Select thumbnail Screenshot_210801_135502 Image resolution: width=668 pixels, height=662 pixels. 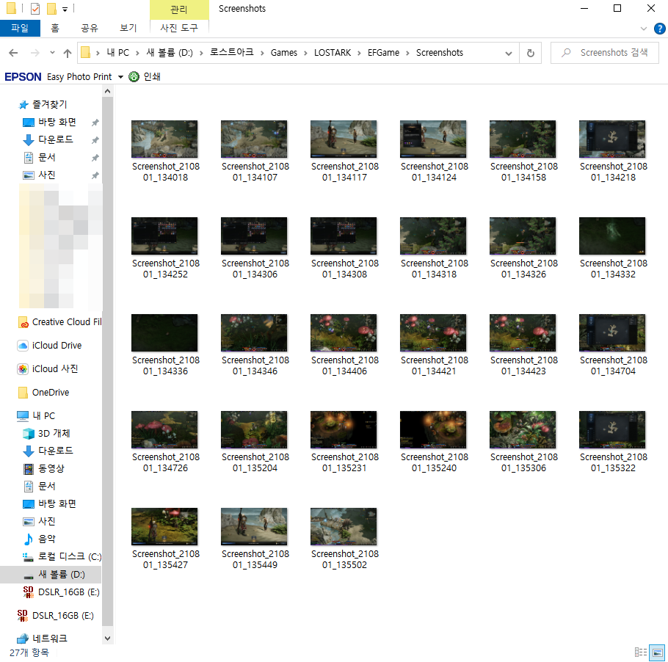pyautogui.click(x=344, y=526)
